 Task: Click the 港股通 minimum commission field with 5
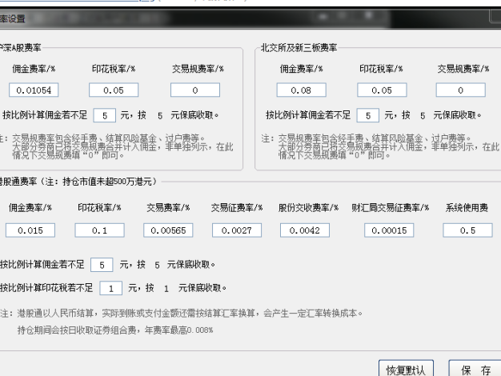(102, 265)
